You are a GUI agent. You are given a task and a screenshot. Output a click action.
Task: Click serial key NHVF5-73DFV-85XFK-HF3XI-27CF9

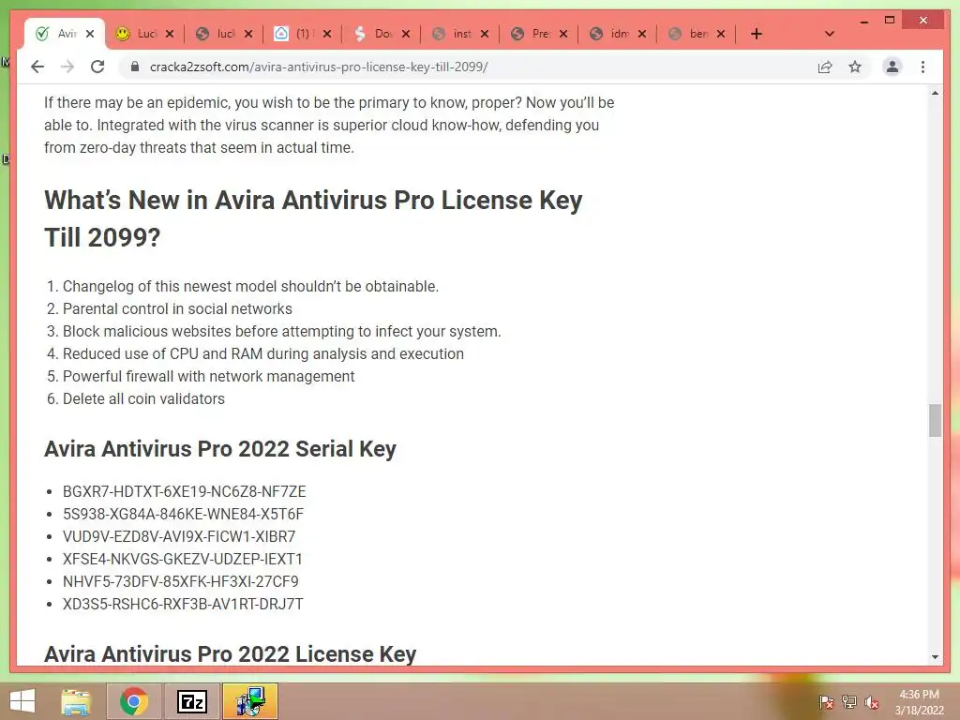click(x=181, y=581)
